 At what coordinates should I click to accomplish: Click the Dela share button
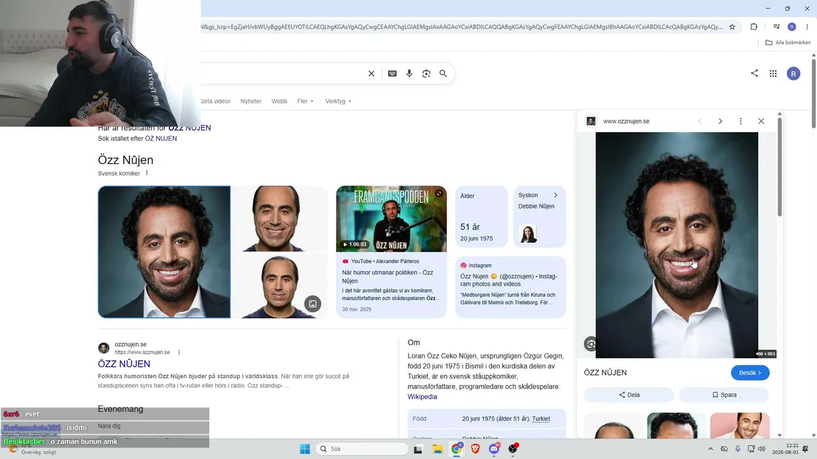tap(629, 395)
